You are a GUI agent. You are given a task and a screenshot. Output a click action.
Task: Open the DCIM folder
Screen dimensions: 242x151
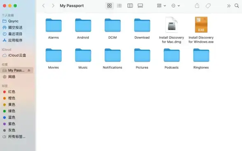[x=112, y=25]
